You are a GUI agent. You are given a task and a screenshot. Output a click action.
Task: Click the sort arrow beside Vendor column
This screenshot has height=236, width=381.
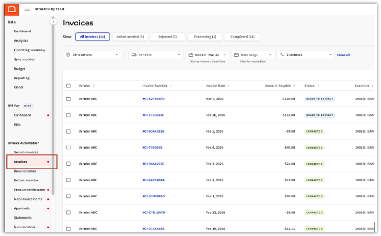click(93, 86)
